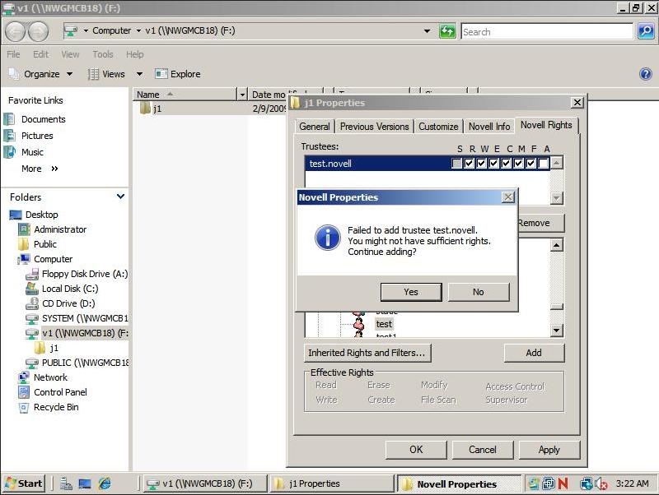Select CD Drive (D:) in tree
The image size is (659, 495).
pyautogui.click(x=68, y=303)
